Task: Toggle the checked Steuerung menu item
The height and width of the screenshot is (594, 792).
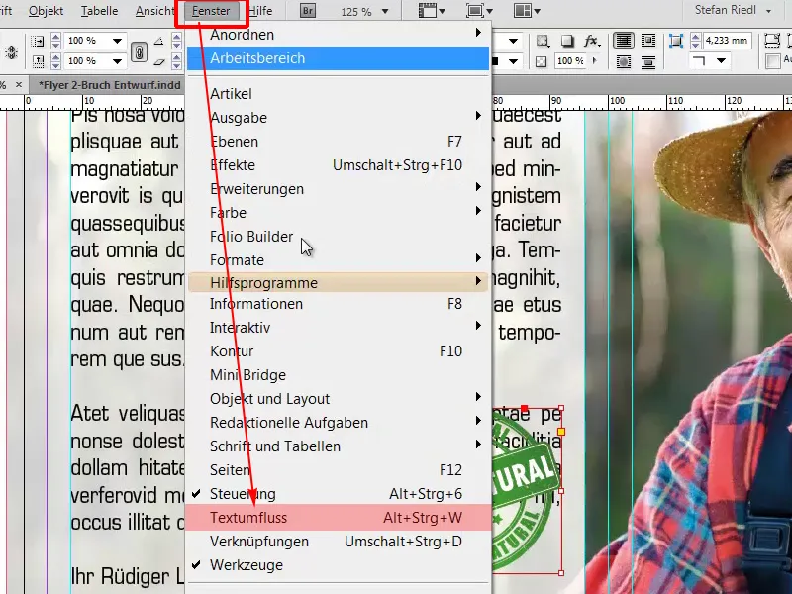Action: click(x=338, y=494)
